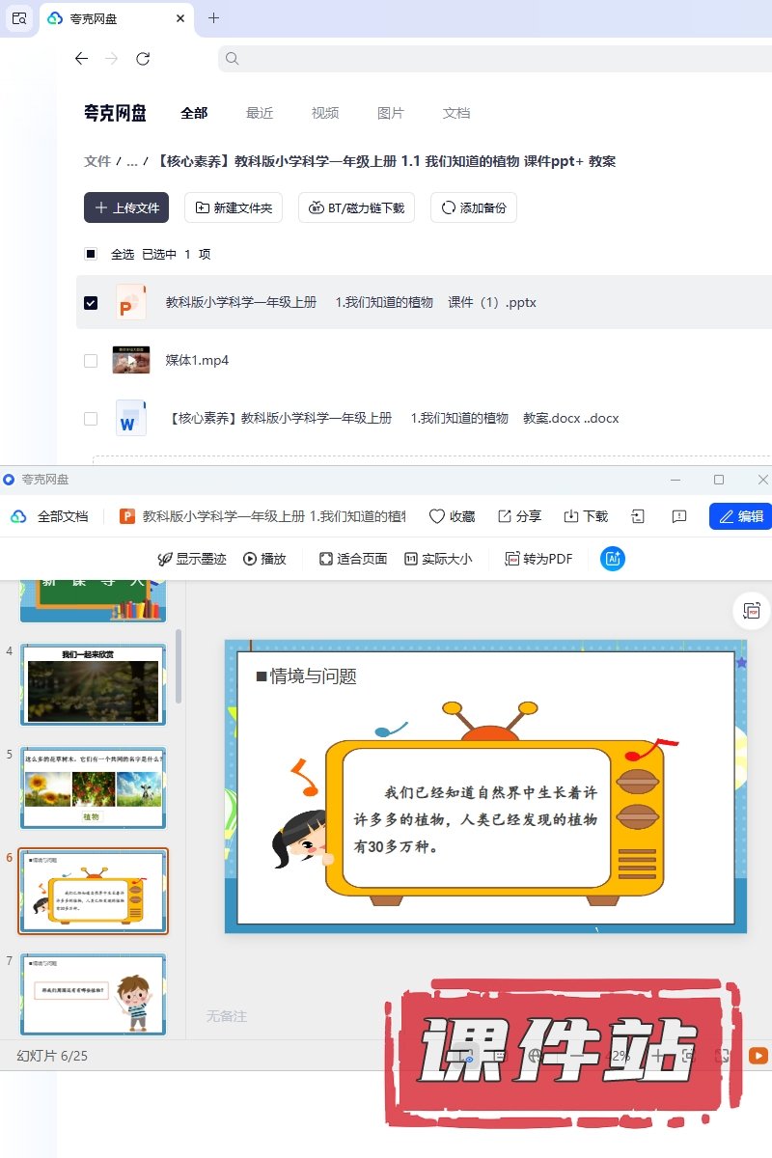Click the AI assistant icon in viewer toolbar
Viewport: 772px width, 1158px height.
[613, 559]
